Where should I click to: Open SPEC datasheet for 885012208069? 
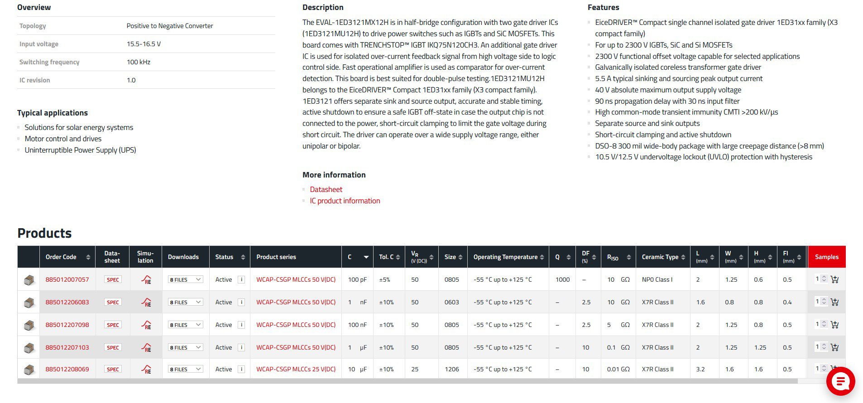(x=113, y=369)
